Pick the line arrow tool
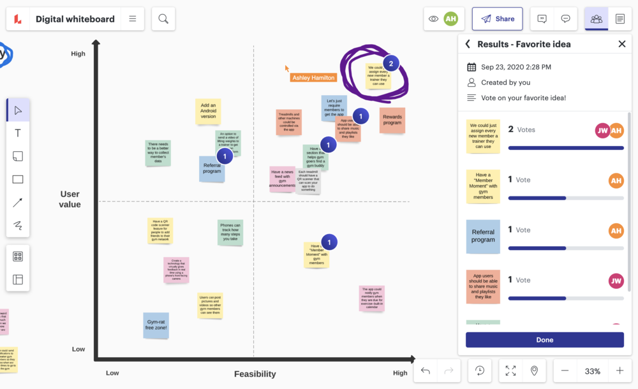Viewport: 638px width, 389px height. pos(18,203)
